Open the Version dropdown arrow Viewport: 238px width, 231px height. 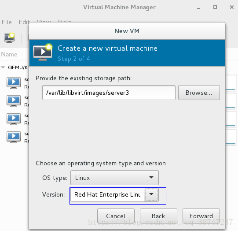[151, 194]
